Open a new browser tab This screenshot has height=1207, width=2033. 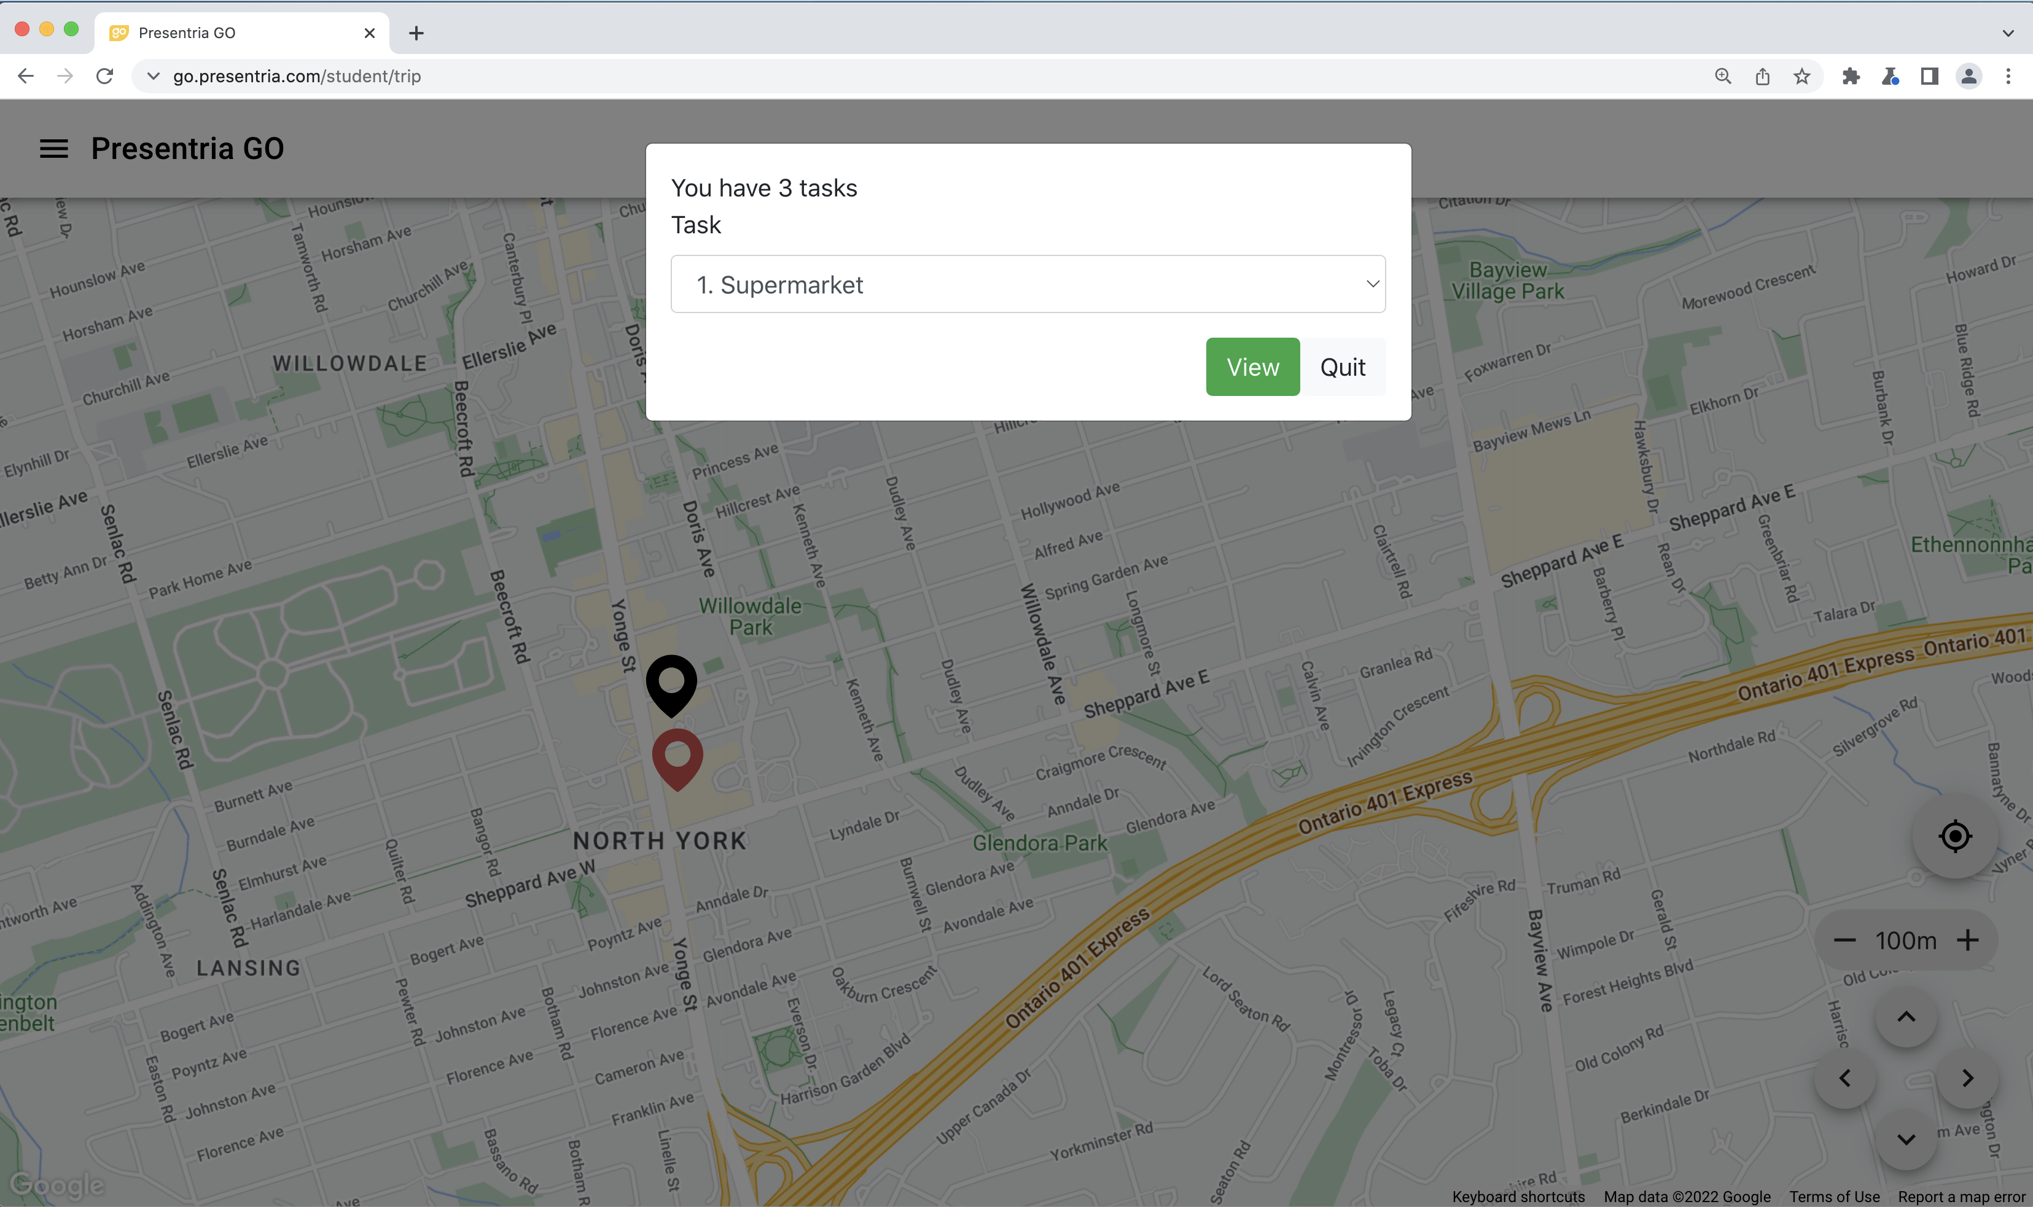(416, 33)
